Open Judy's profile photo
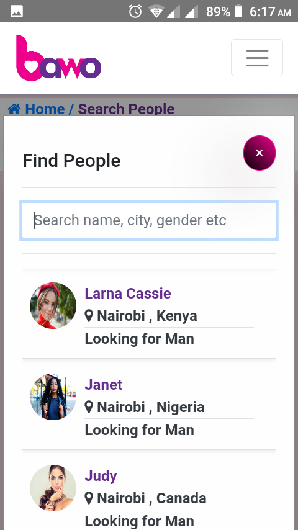The image size is (298, 530). 53,488
